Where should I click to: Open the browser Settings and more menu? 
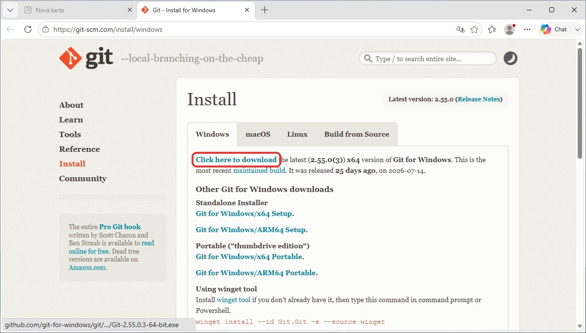(527, 29)
